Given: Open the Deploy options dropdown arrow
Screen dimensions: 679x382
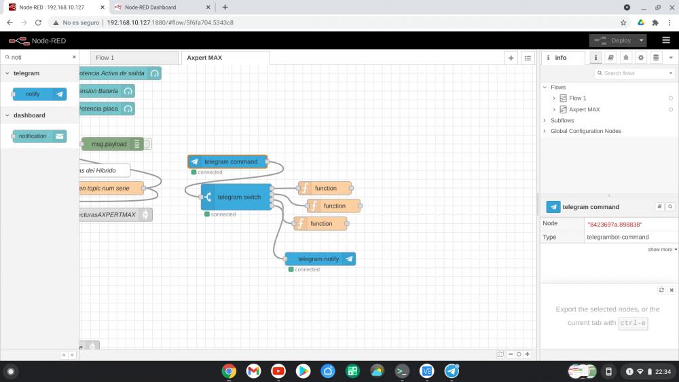Looking at the screenshot, I should (642, 40).
